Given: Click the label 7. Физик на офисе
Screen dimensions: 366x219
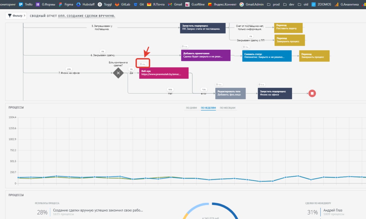Looking at the screenshot, I should click(69, 73).
